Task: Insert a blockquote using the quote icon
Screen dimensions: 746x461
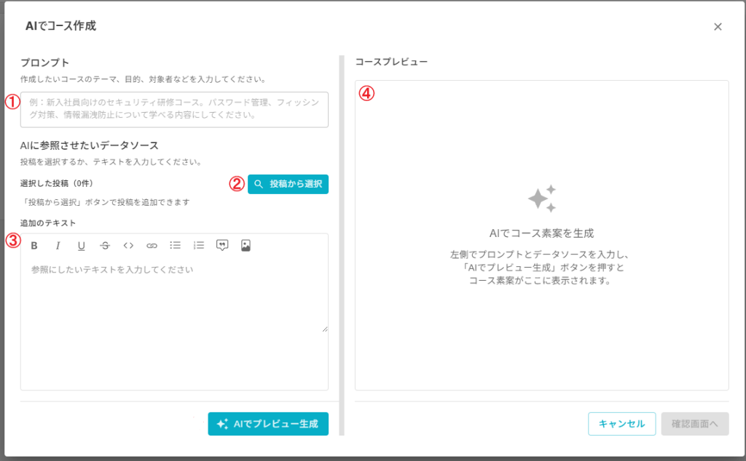Action: click(222, 246)
